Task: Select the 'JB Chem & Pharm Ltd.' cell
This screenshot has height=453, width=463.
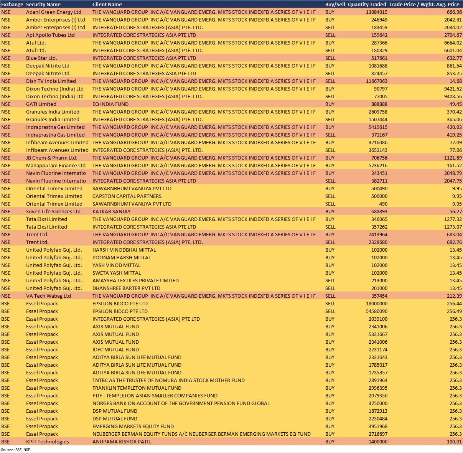Action: pos(52,158)
